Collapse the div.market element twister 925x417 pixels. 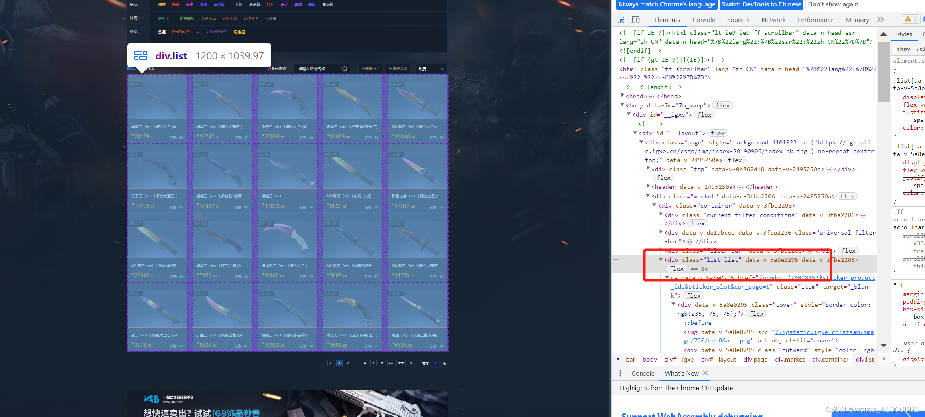[648, 196]
